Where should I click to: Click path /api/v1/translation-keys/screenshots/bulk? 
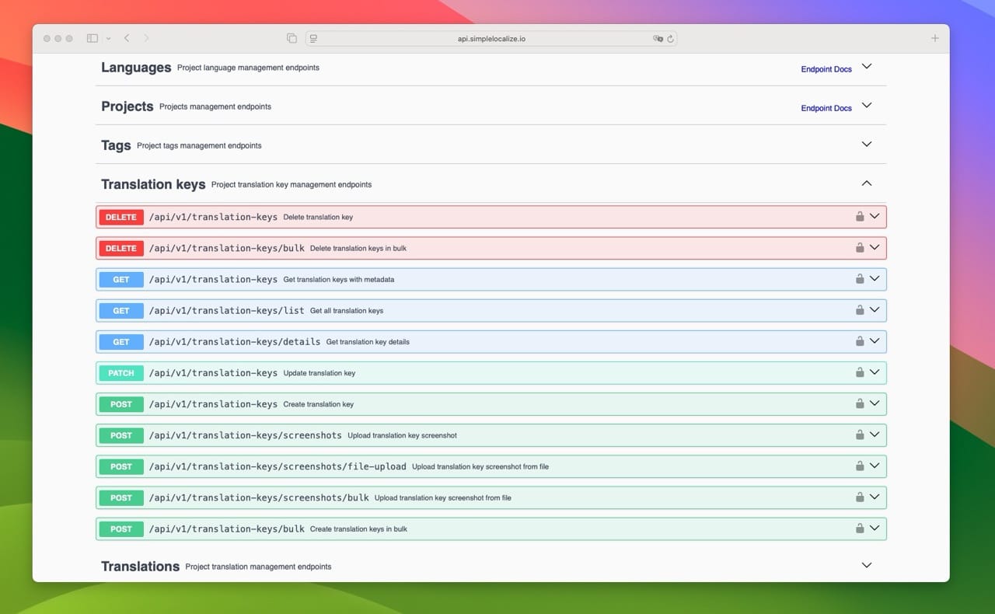click(259, 497)
